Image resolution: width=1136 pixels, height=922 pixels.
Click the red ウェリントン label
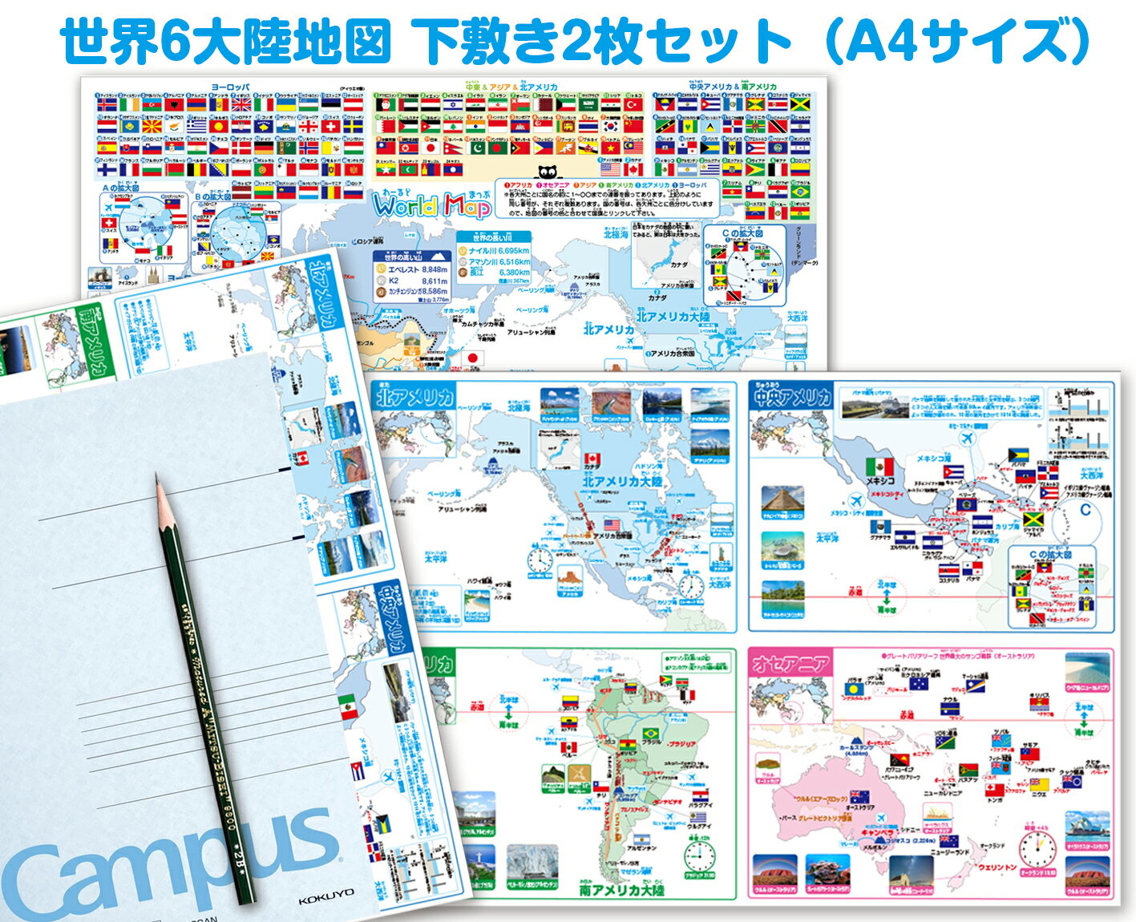[997, 867]
